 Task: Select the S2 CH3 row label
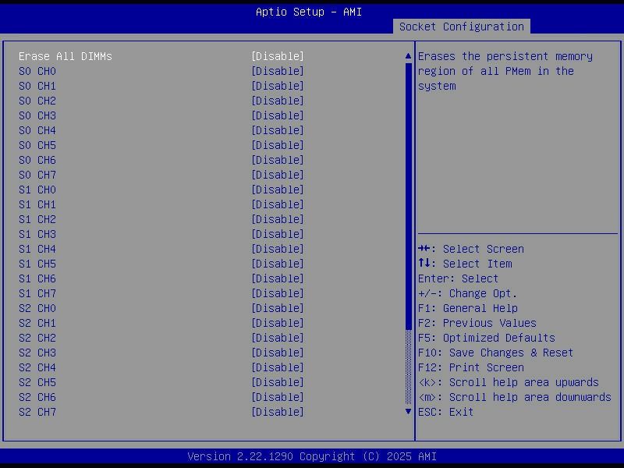(x=37, y=353)
